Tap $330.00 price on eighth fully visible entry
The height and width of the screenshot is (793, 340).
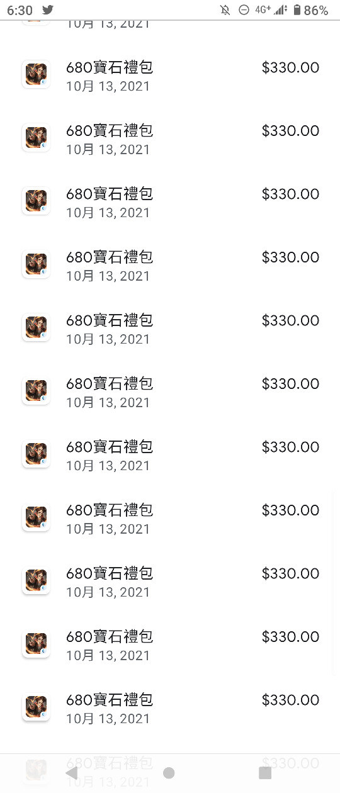click(x=290, y=510)
